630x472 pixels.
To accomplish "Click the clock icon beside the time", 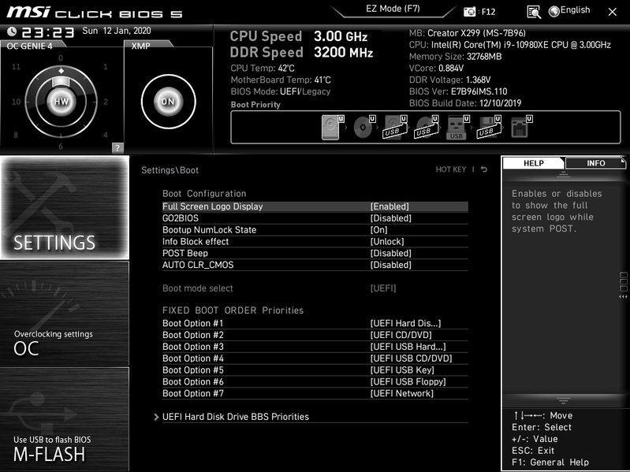I will pyautogui.click(x=12, y=32).
